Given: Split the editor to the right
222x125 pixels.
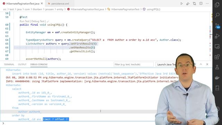Looking at the screenshot, I should (201, 3).
